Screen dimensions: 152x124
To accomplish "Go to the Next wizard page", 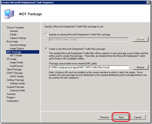I will (x=121, y=117).
